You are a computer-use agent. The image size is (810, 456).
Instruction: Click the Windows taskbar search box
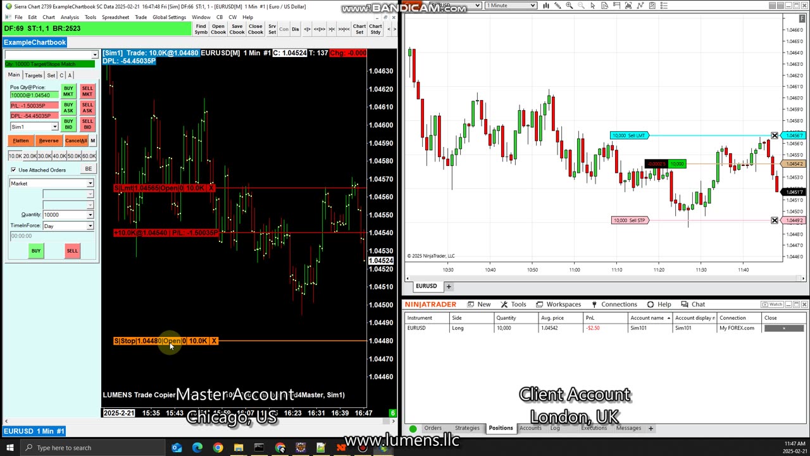coord(91,448)
